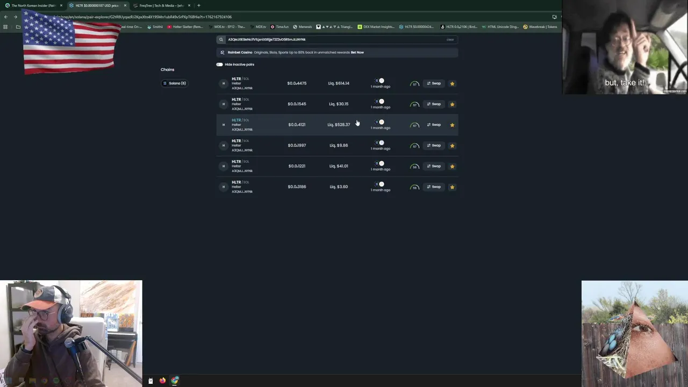Price $0.0₆4475 in the first pair row
This screenshot has width=688, height=387.
(x=297, y=83)
